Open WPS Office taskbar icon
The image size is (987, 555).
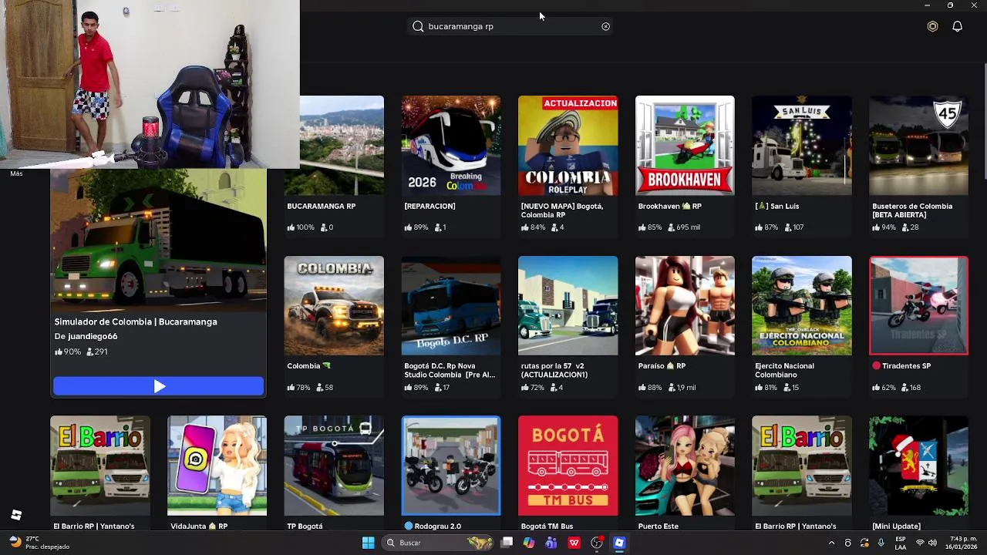tap(574, 543)
